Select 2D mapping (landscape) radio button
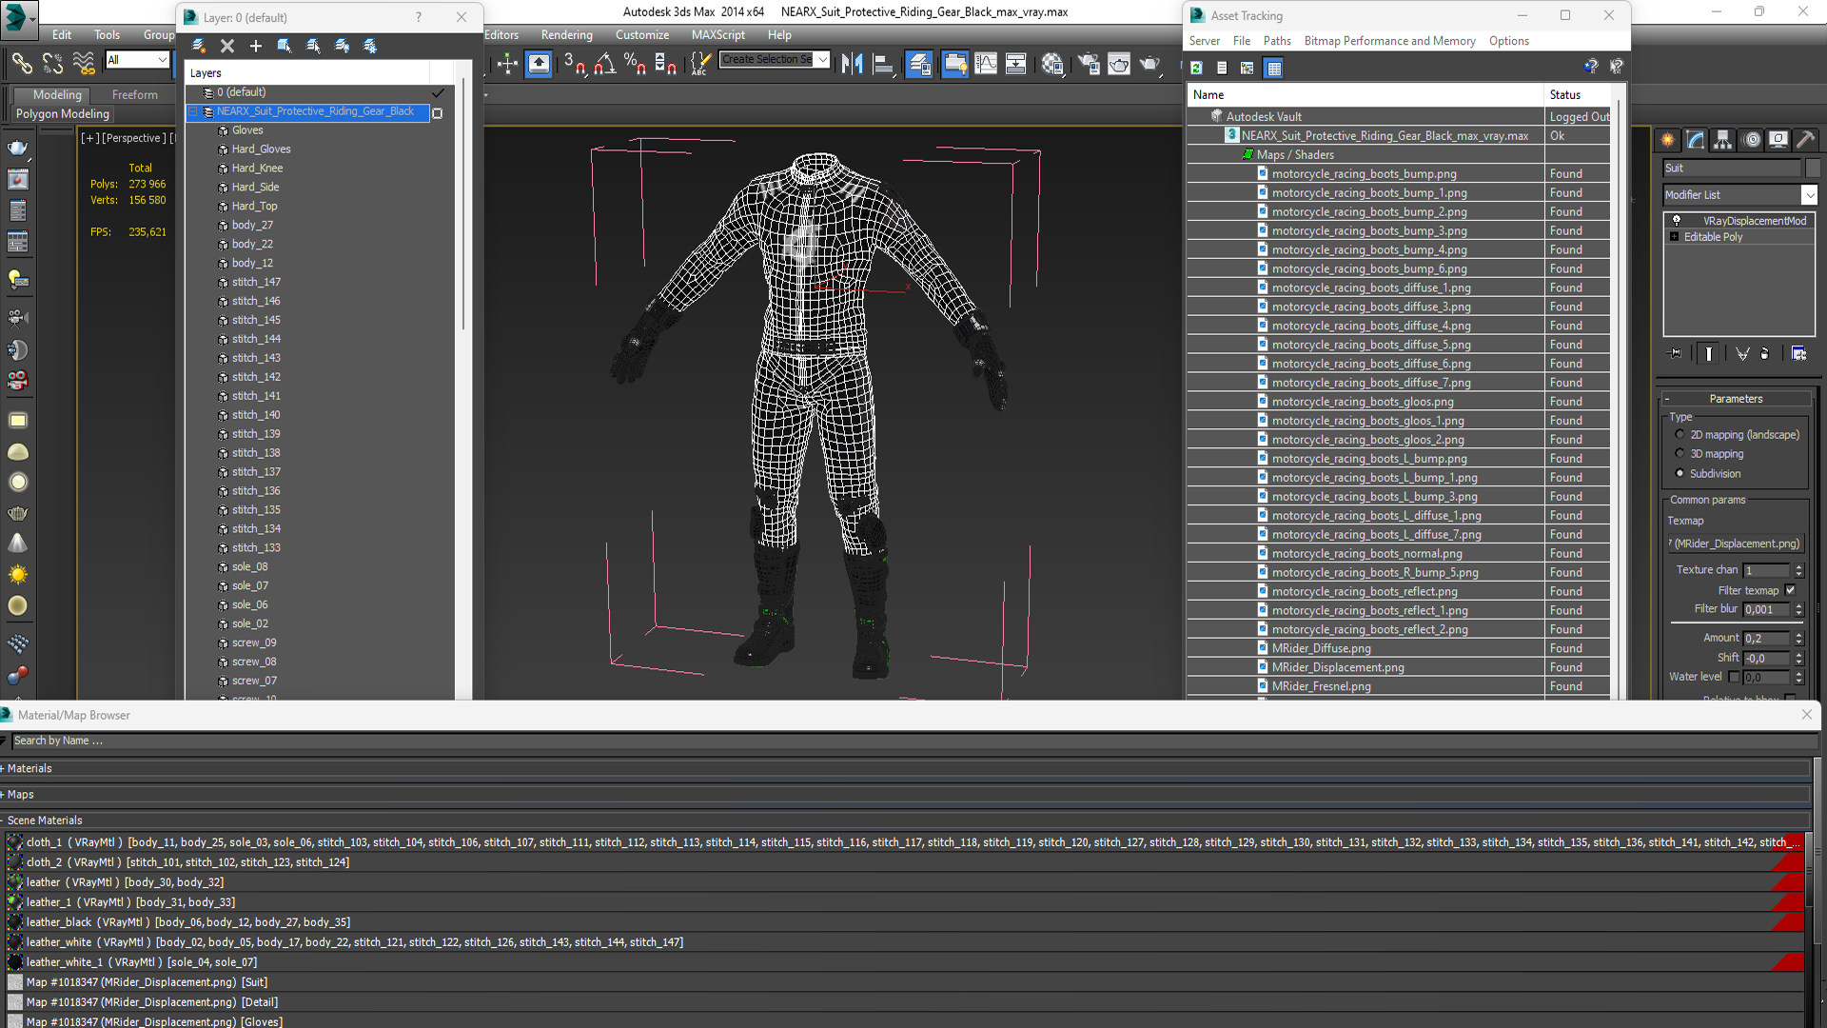The width and height of the screenshot is (1827, 1028). click(x=1680, y=434)
